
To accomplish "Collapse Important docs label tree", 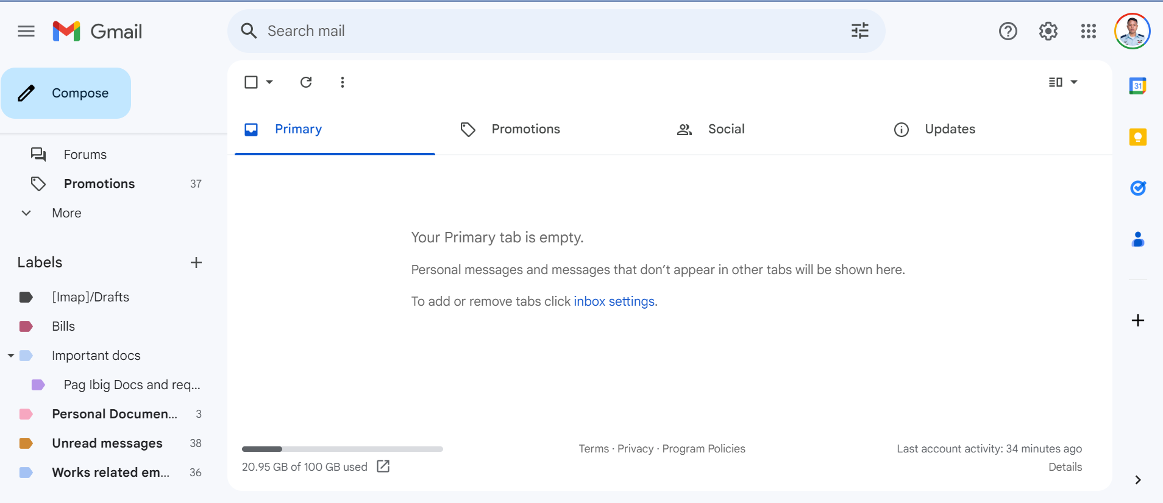I will tap(11, 356).
